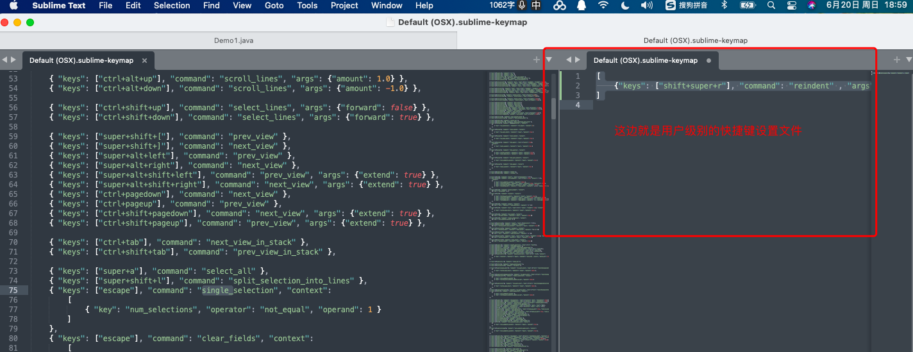The height and width of the screenshot is (352, 913).
Task: Open the QQ penguin menu bar icon
Action: coord(582,5)
